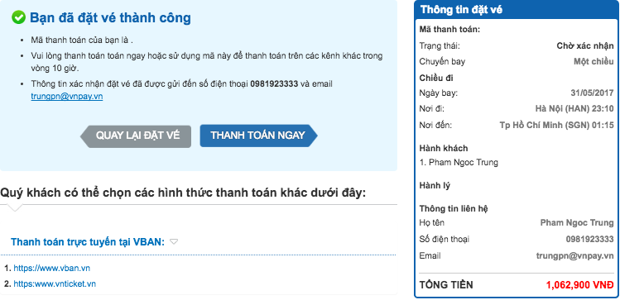Click the Tp Hồ Chí Minh (SGN) 01:15 arrival
This screenshot has width=620, height=300.
(556, 126)
